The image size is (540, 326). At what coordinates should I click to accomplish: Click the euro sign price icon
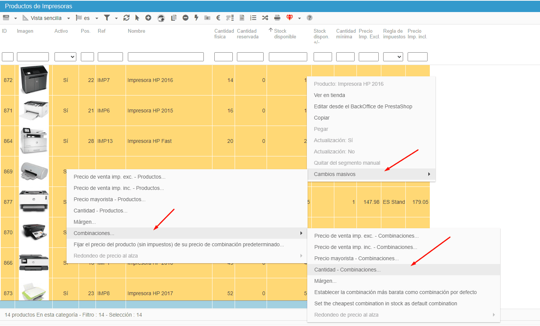pos(218,18)
